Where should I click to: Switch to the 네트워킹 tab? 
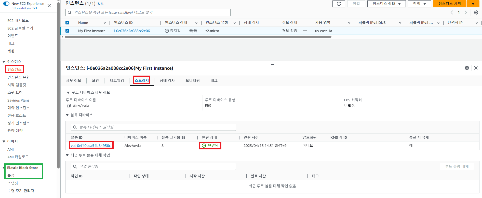tap(117, 80)
